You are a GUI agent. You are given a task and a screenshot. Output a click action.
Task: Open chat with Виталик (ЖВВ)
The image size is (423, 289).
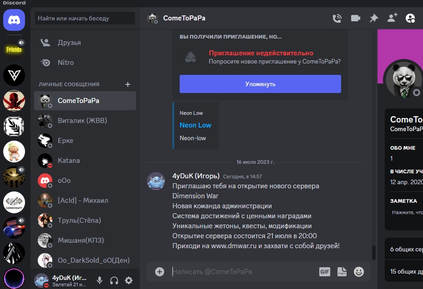click(85, 121)
